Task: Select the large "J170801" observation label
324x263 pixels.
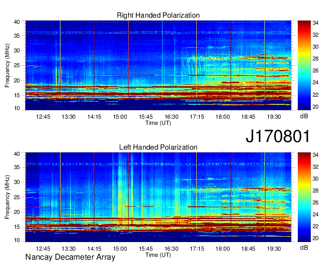Action: coord(278,136)
